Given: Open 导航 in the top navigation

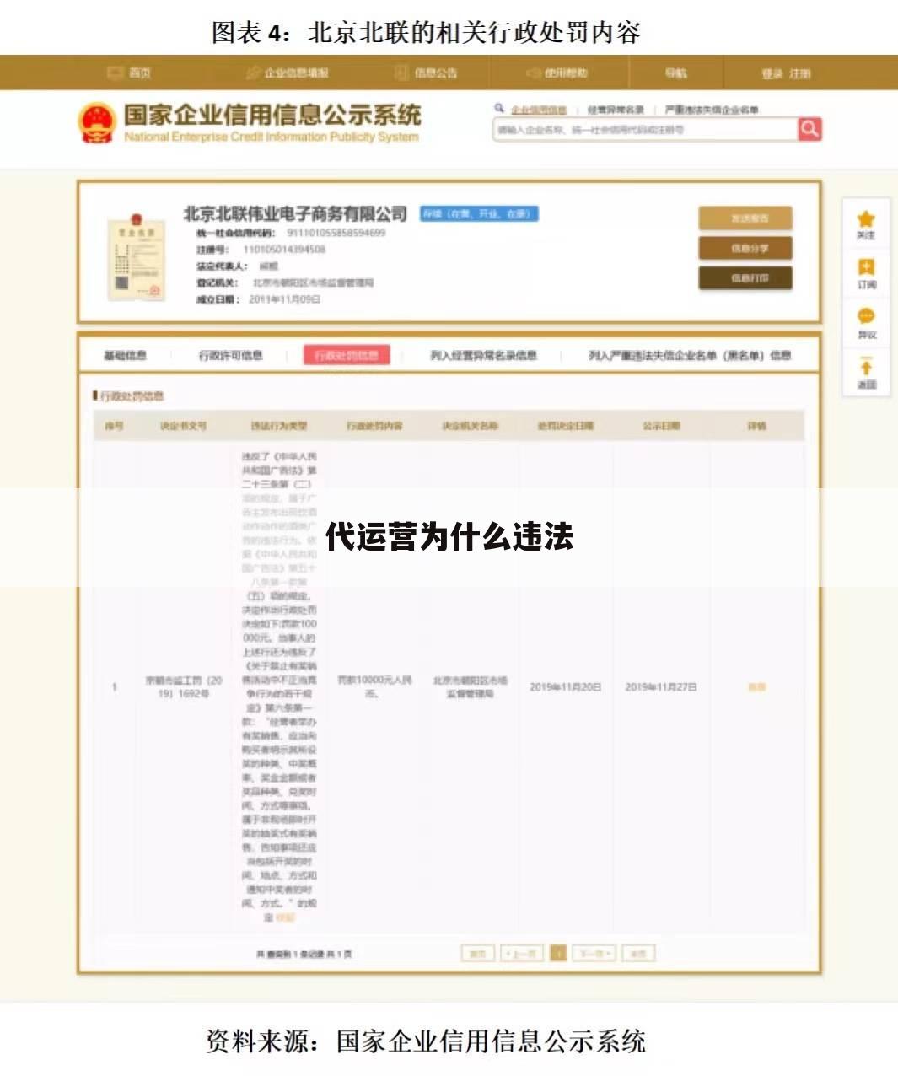Looking at the screenshot, I should click(676, 73).
